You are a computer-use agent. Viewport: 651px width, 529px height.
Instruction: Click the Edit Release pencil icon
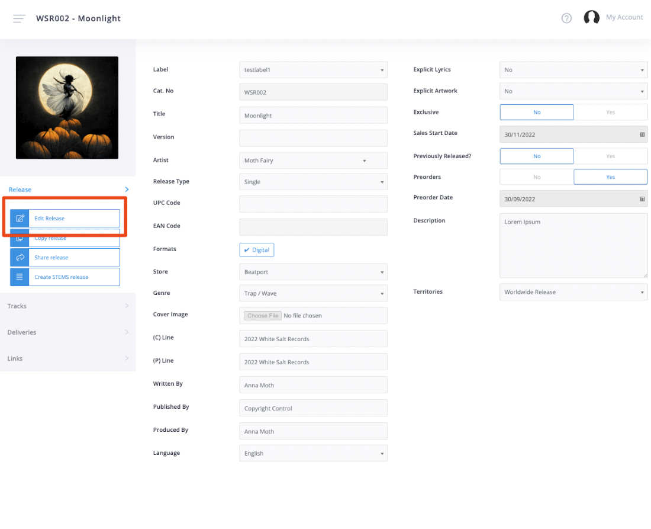click(x=20, y=218)
